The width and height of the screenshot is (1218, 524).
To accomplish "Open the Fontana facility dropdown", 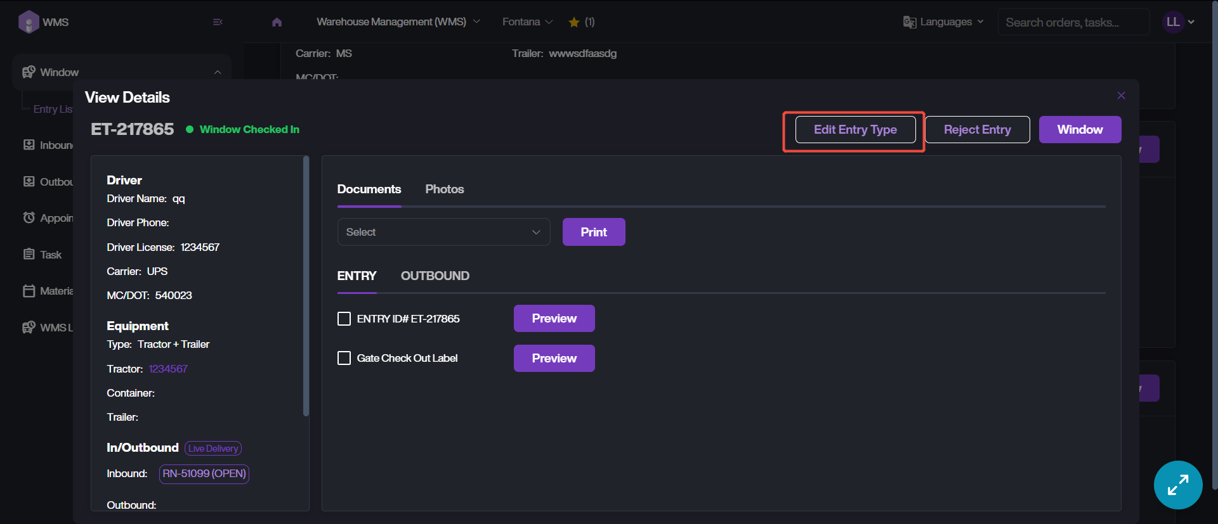I will (x=527, y=22).
